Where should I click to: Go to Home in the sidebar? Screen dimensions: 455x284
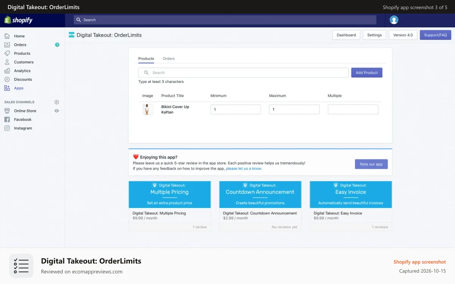(19, 36)
